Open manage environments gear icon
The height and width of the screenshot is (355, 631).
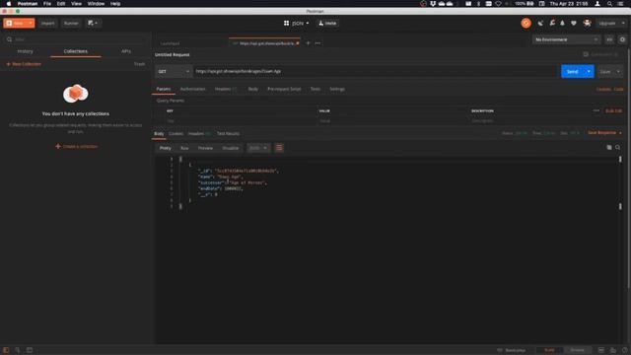622,39
